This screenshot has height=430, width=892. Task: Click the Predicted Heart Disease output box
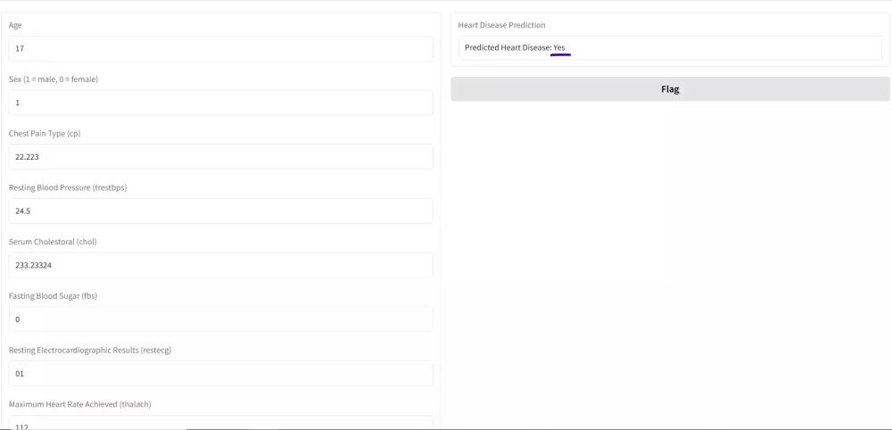click(x=670, y=48)
